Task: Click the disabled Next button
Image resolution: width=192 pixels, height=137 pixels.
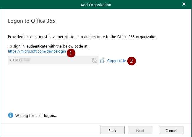Action: [x=140, y=130]
